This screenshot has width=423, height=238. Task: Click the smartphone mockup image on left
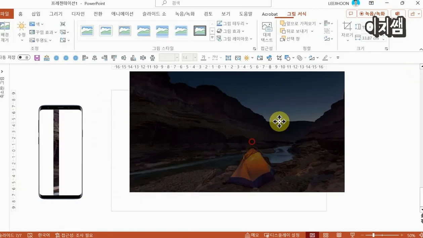60,152
